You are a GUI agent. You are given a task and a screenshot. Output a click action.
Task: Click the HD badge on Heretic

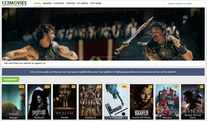pos(73,87)
